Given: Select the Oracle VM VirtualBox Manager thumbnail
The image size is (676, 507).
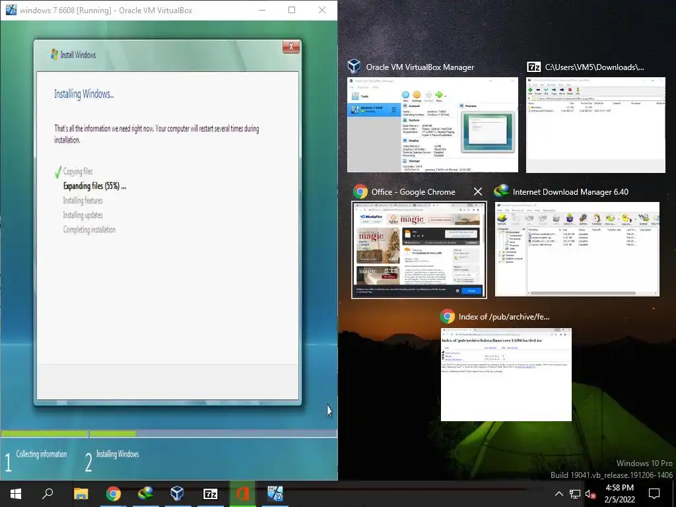Looking at the screenshot, I should pyautogui.click(x=432, y=125).
